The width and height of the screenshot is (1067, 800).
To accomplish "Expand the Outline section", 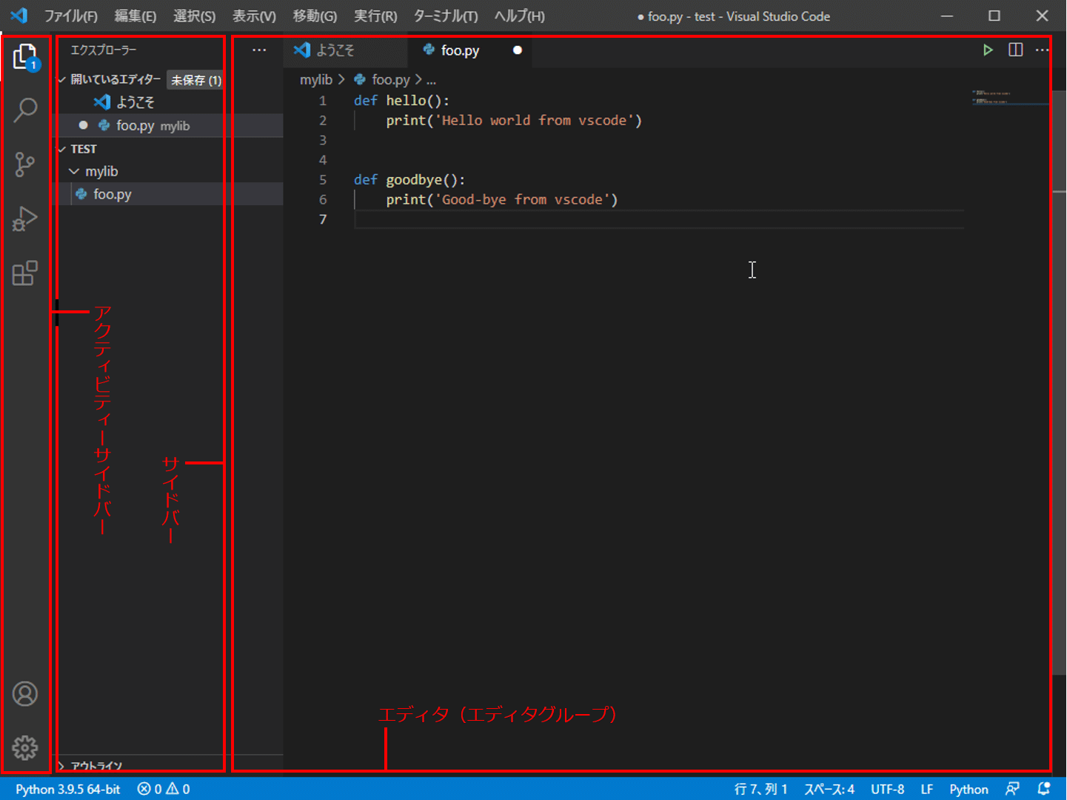I will coord(62,765).
